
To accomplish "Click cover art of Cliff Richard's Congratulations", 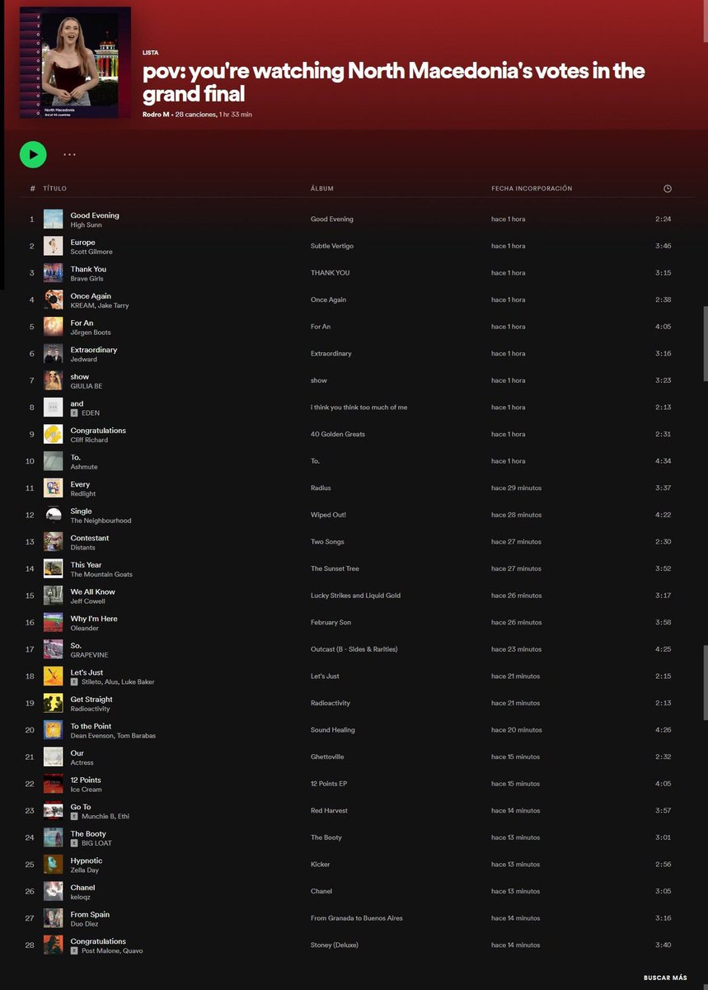I will tap(53, 434).
